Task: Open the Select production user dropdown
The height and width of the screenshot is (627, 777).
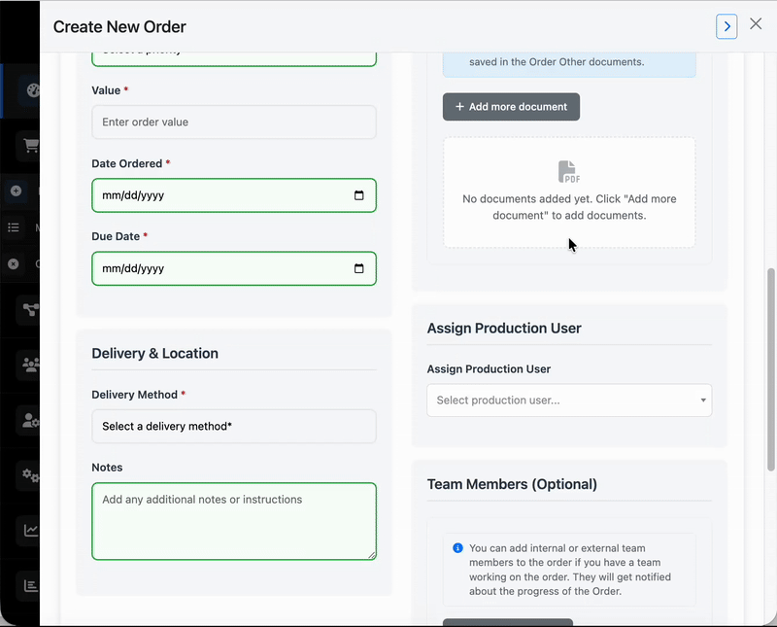Action: (568, 400)
